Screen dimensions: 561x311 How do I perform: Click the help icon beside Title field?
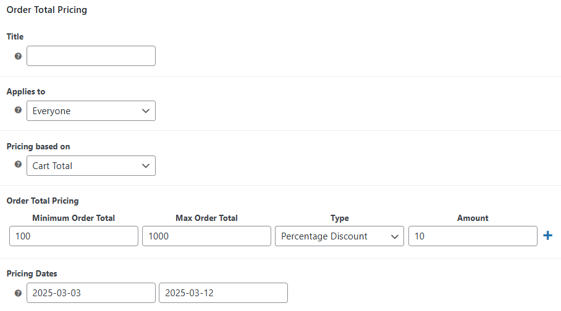click(18, 56)
